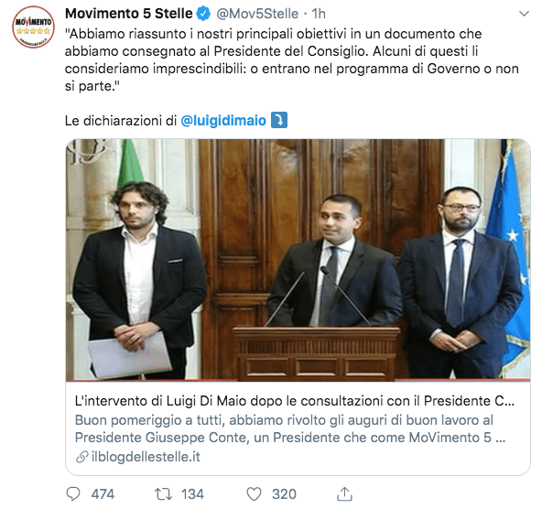Open the press conference preview image
The width and height of the screenshot is (542, 509).
tap(298, 260)
